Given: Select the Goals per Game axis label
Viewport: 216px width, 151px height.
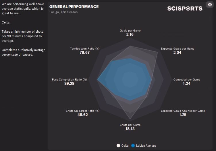Looking at the screenshot, I should (130, 30).
